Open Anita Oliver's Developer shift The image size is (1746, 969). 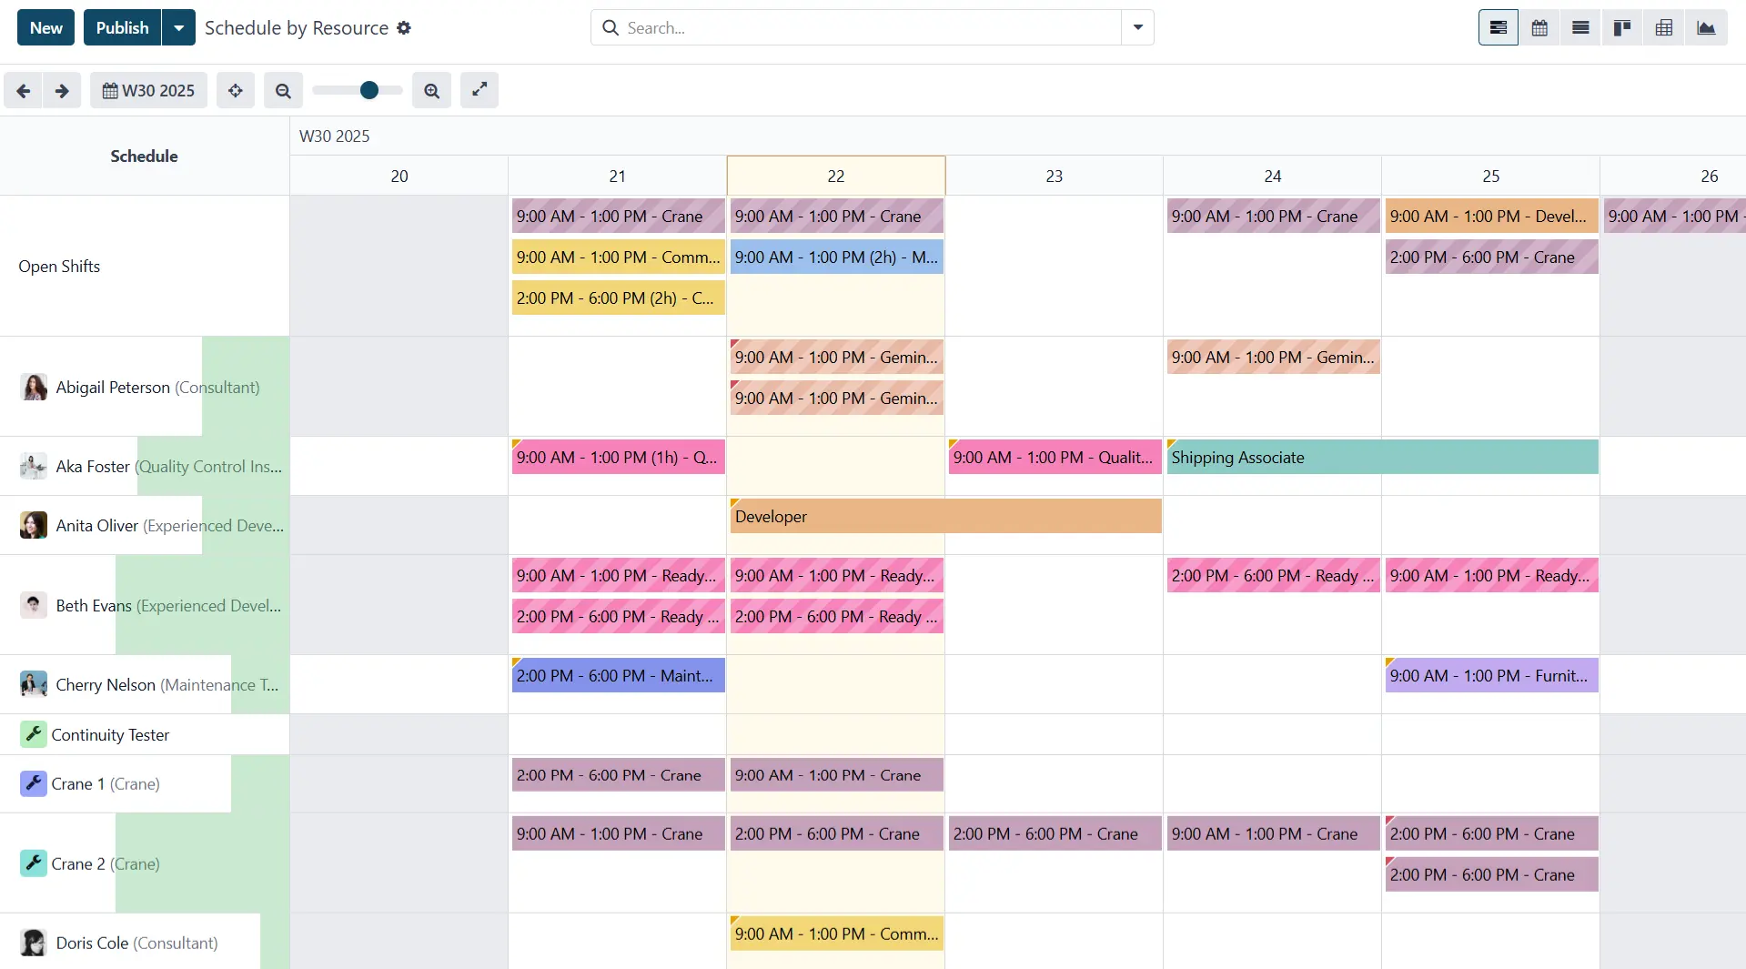click(x=945, y=517)
